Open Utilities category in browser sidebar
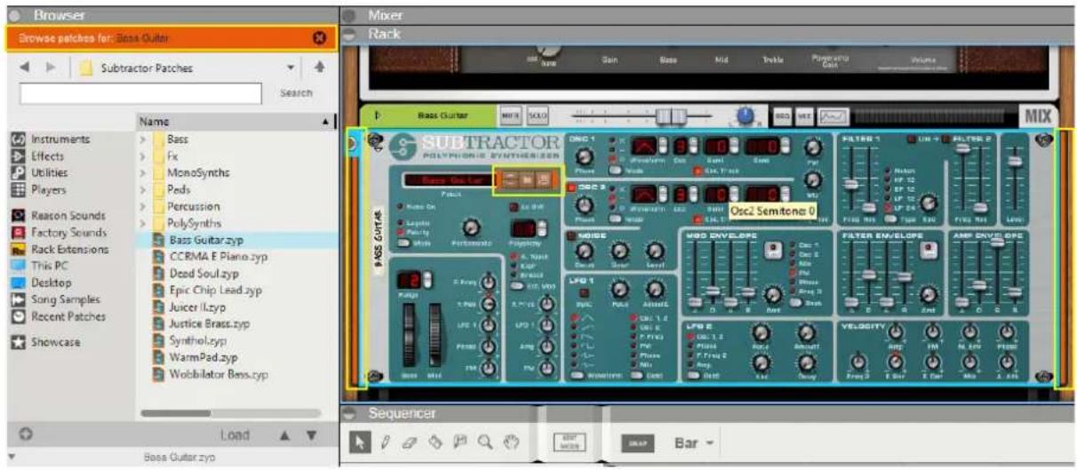 coord(40,172)
